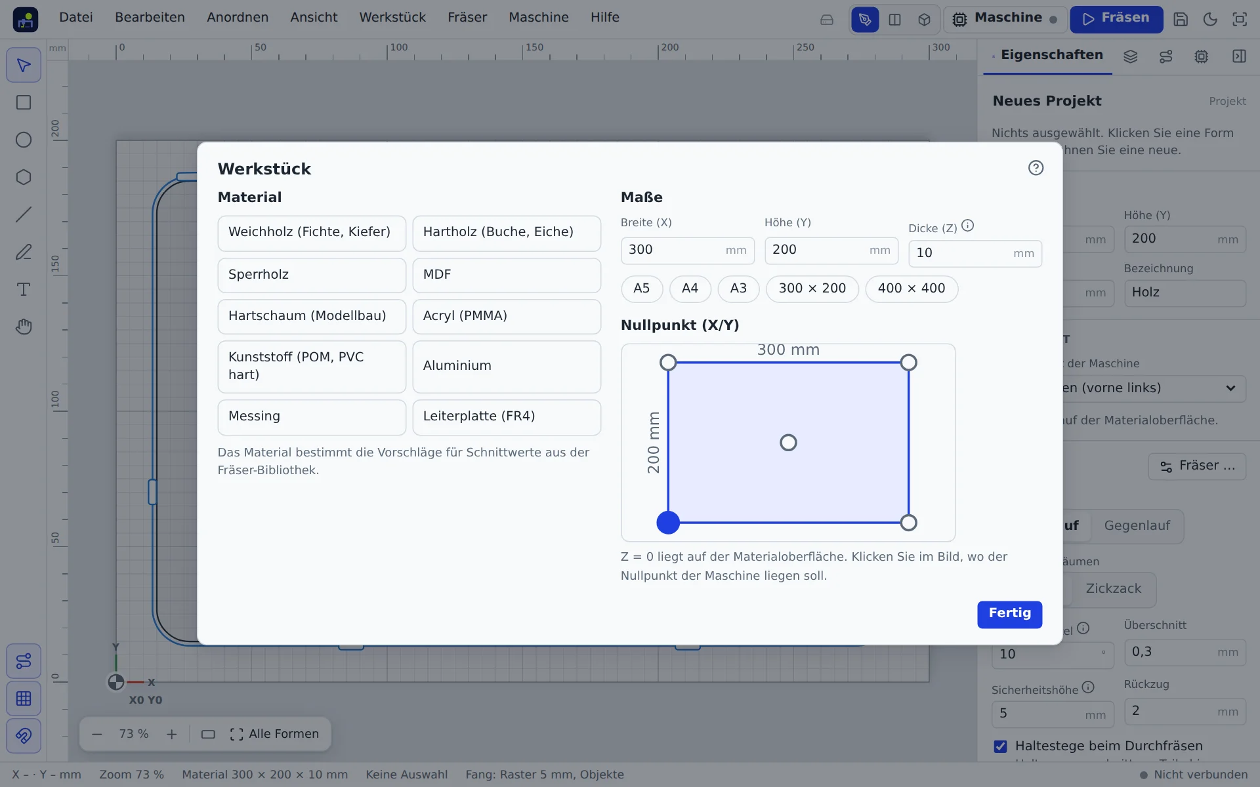
Task: Pick the circle shape tool
Action: pyautogui.click(x=24, y=140)
